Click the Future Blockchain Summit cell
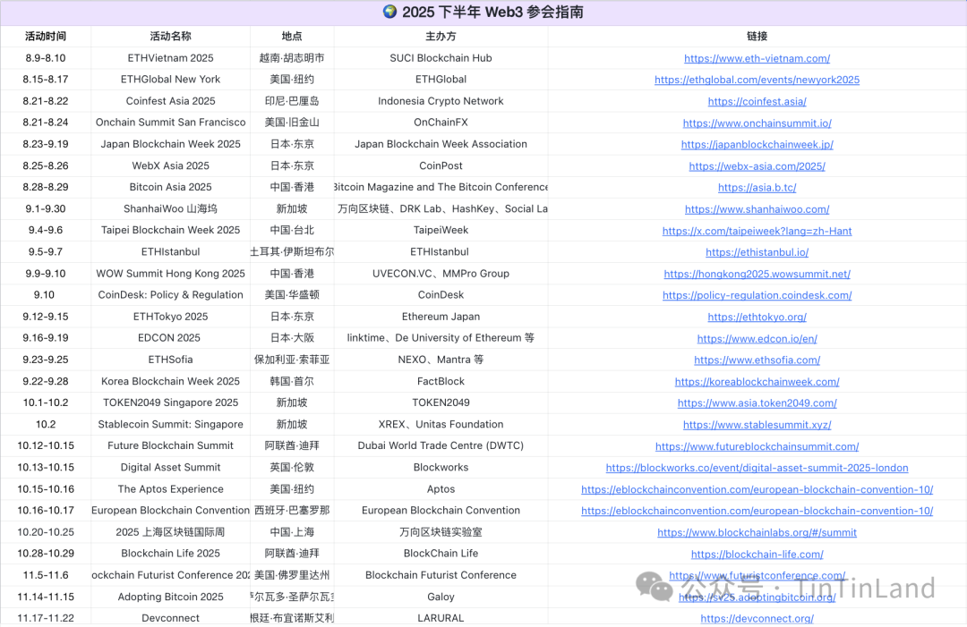The image size is (967, 627). click(171, 446)
